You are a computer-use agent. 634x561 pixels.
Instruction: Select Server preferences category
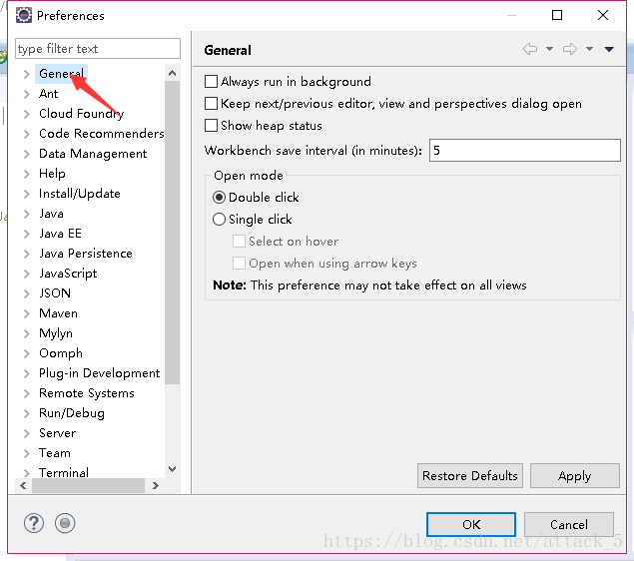58,433
